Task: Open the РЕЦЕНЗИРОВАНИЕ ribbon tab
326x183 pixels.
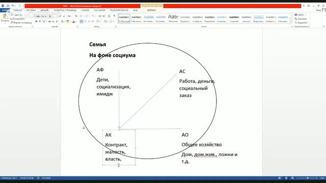Action: tap(119, 10)
